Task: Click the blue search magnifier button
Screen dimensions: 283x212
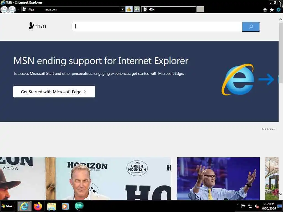Action: click(251, 27)
